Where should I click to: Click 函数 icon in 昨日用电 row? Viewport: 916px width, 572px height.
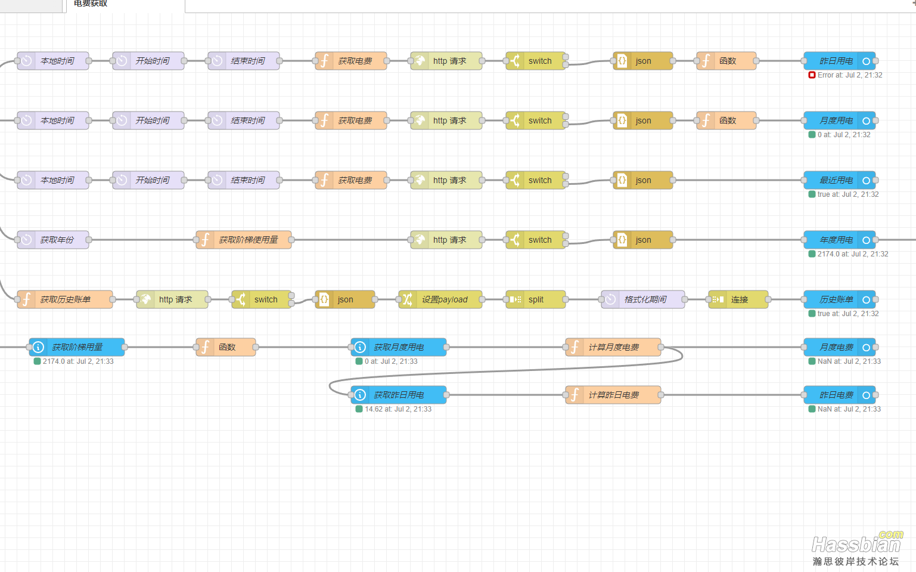[x=706, y=61]
